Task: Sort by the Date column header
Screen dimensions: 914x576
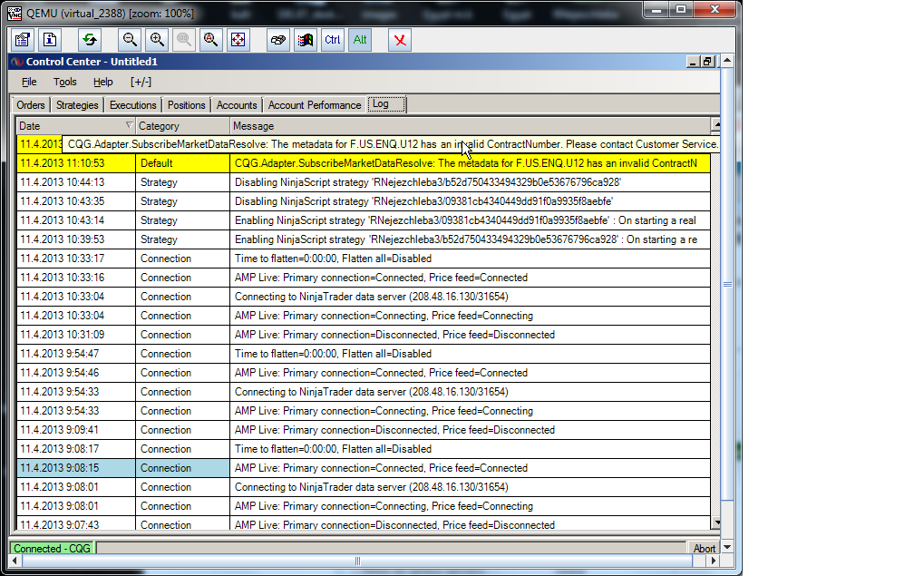Action: point(76,126)
